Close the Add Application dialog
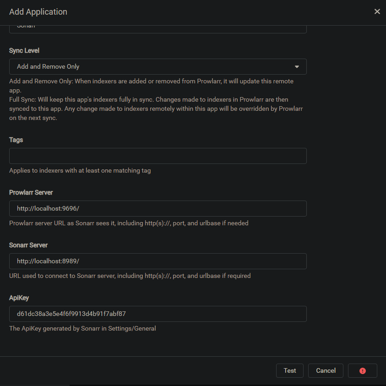Viewport: 386px width, 386px height. point(377,11)
